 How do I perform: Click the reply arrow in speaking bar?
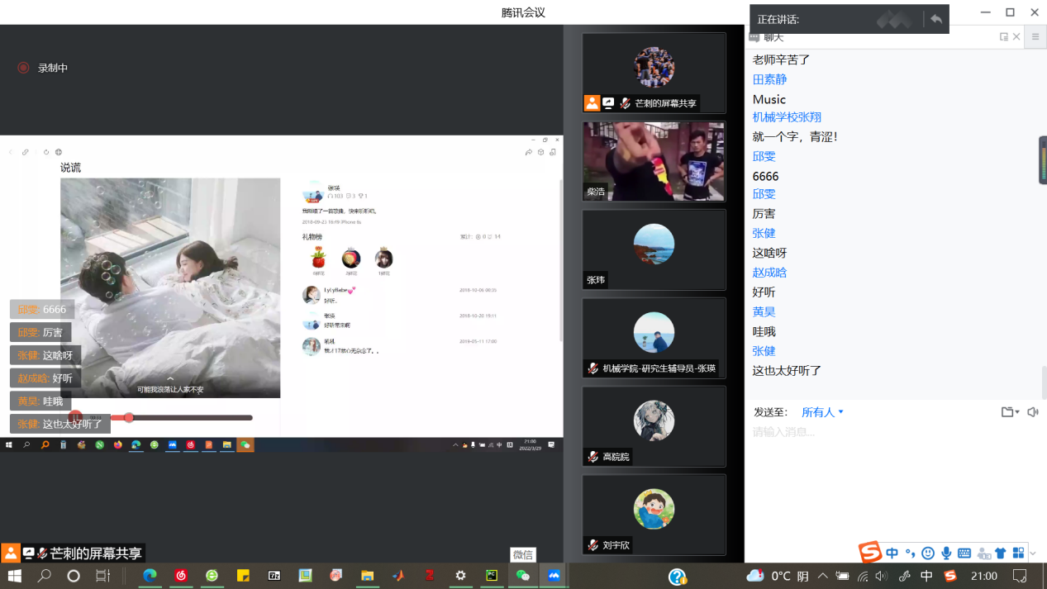[x=935, y=19]
